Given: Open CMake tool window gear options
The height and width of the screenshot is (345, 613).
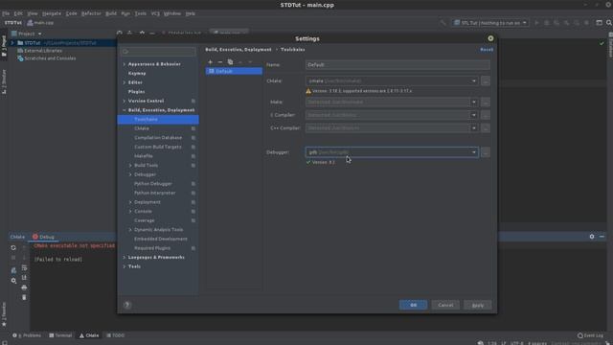Looking at the screenshot, I should (592, 237).
